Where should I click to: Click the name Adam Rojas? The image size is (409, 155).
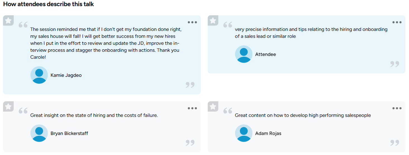coord(268,133)
